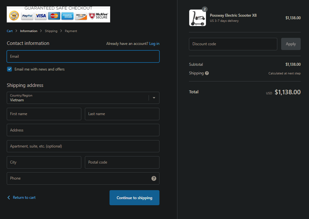Go to the Cart breadcrumb

pyautogui.click(x=10, y=31)
